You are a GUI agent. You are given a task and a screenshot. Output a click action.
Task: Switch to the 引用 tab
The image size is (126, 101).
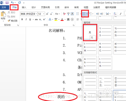pos(57,7)
